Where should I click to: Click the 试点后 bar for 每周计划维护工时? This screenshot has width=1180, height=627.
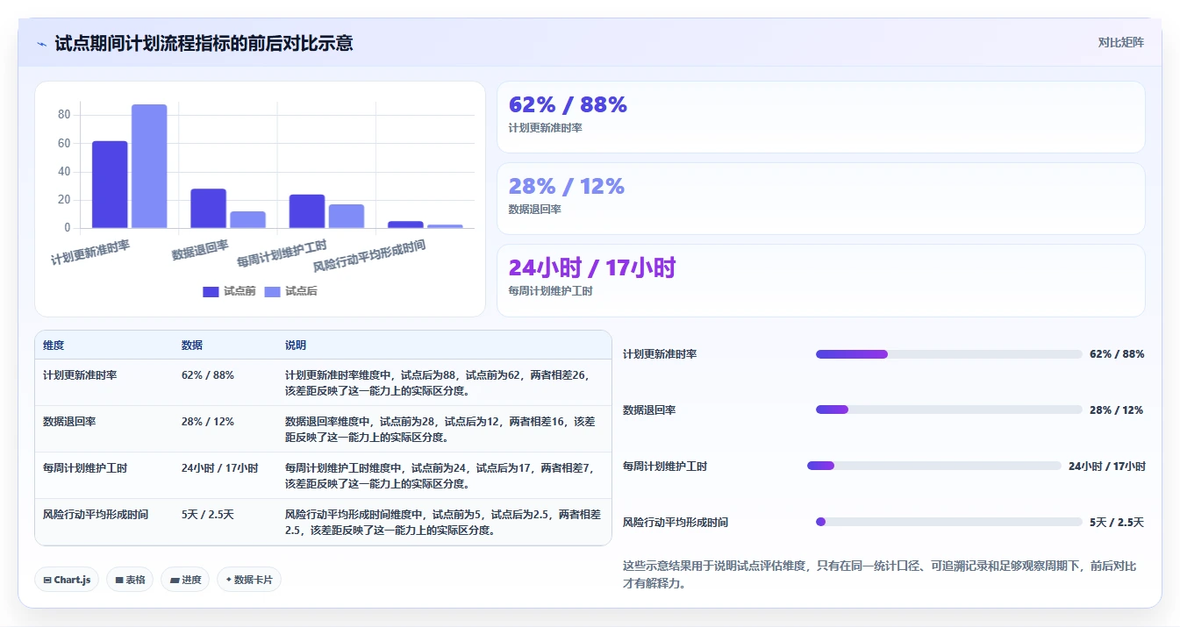click(347, 216)
